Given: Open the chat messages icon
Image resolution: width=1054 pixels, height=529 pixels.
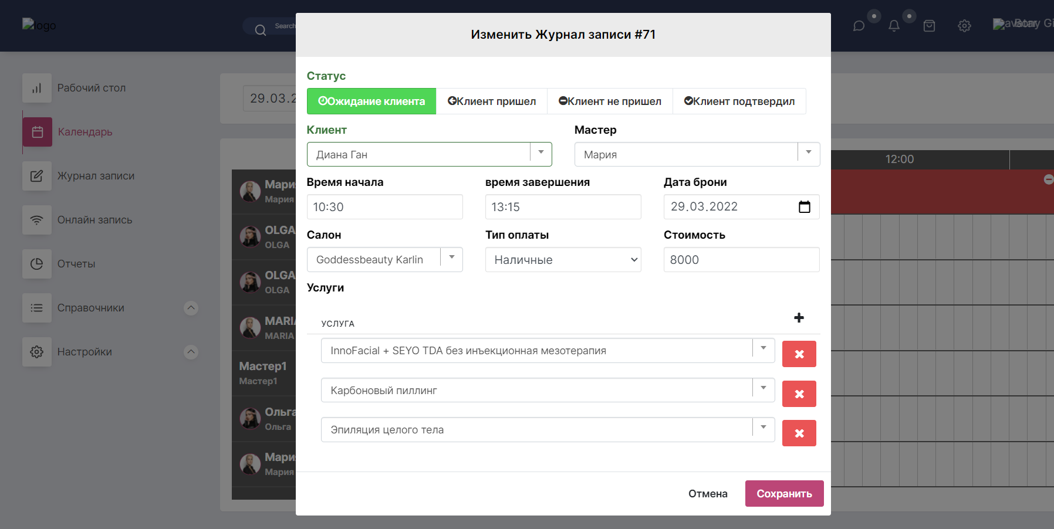Looking at the screenshot, I should pos(859,26).
